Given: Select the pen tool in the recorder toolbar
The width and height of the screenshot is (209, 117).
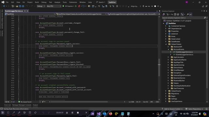Looking at the screenshot, I should (x=19, y=113).
